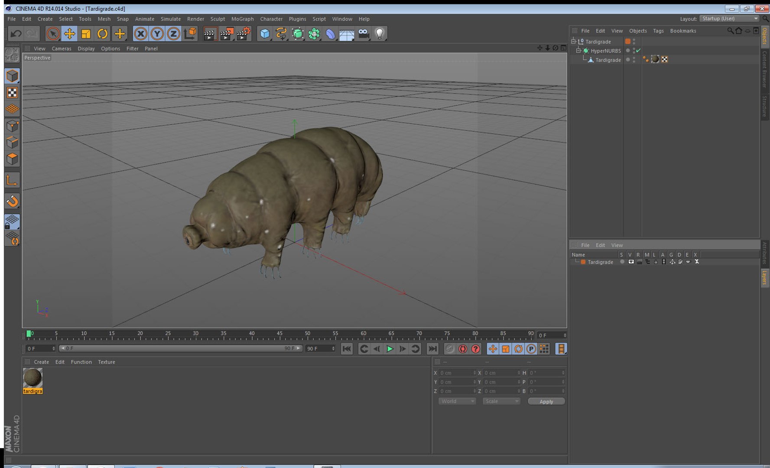Click Render Active View clapperboard icon

coord(210,34)
